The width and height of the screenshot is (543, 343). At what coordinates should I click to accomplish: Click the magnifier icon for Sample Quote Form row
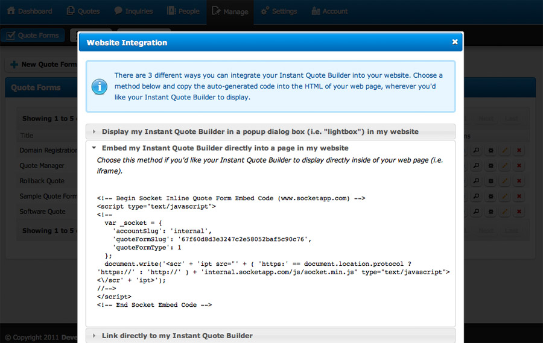(x=475, y=197)
